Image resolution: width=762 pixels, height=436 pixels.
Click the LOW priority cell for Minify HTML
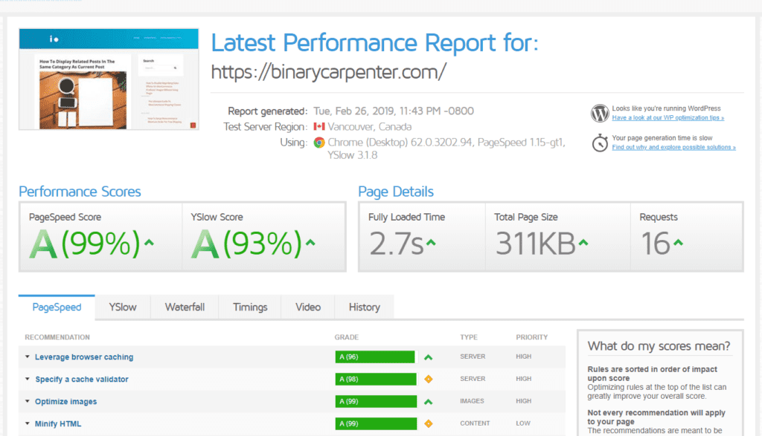[x=523, y=423]
